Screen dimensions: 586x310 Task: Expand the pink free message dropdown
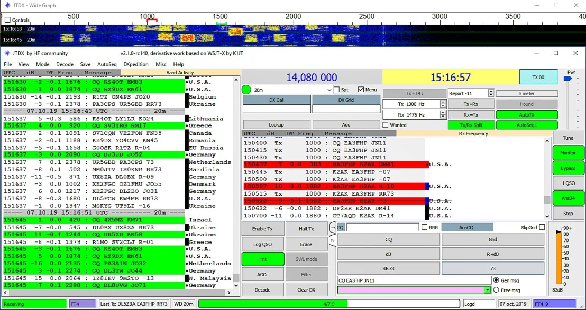coord(487,290)
